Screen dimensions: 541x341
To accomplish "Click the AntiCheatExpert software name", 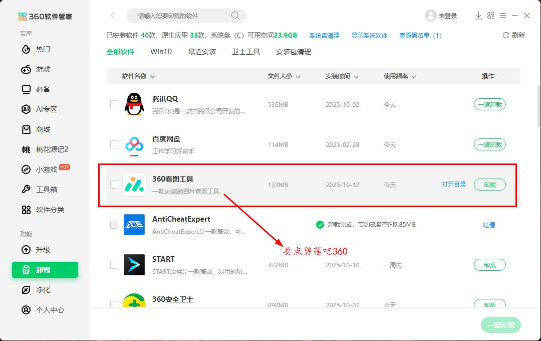I will click(x=181, y=219).
